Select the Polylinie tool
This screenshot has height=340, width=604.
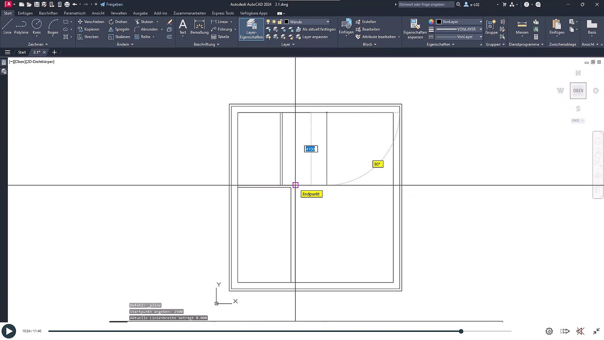(x=21, y=27)
